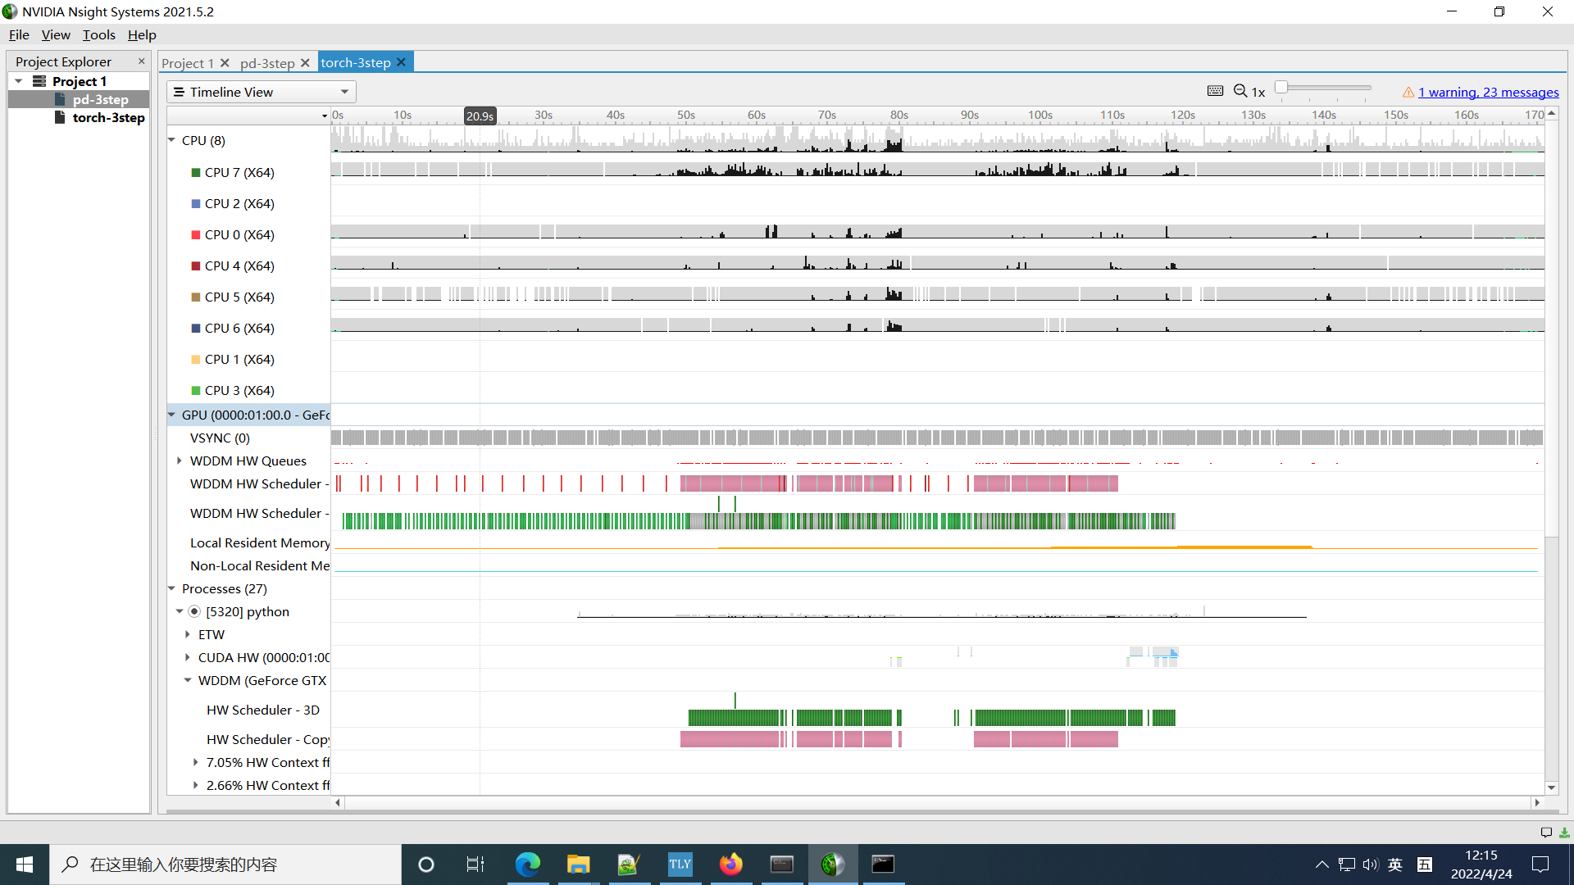This screenshot has height=885, width=1574.
Task: Expand the CUDA HW row
Action: click(x=187, y=657)
